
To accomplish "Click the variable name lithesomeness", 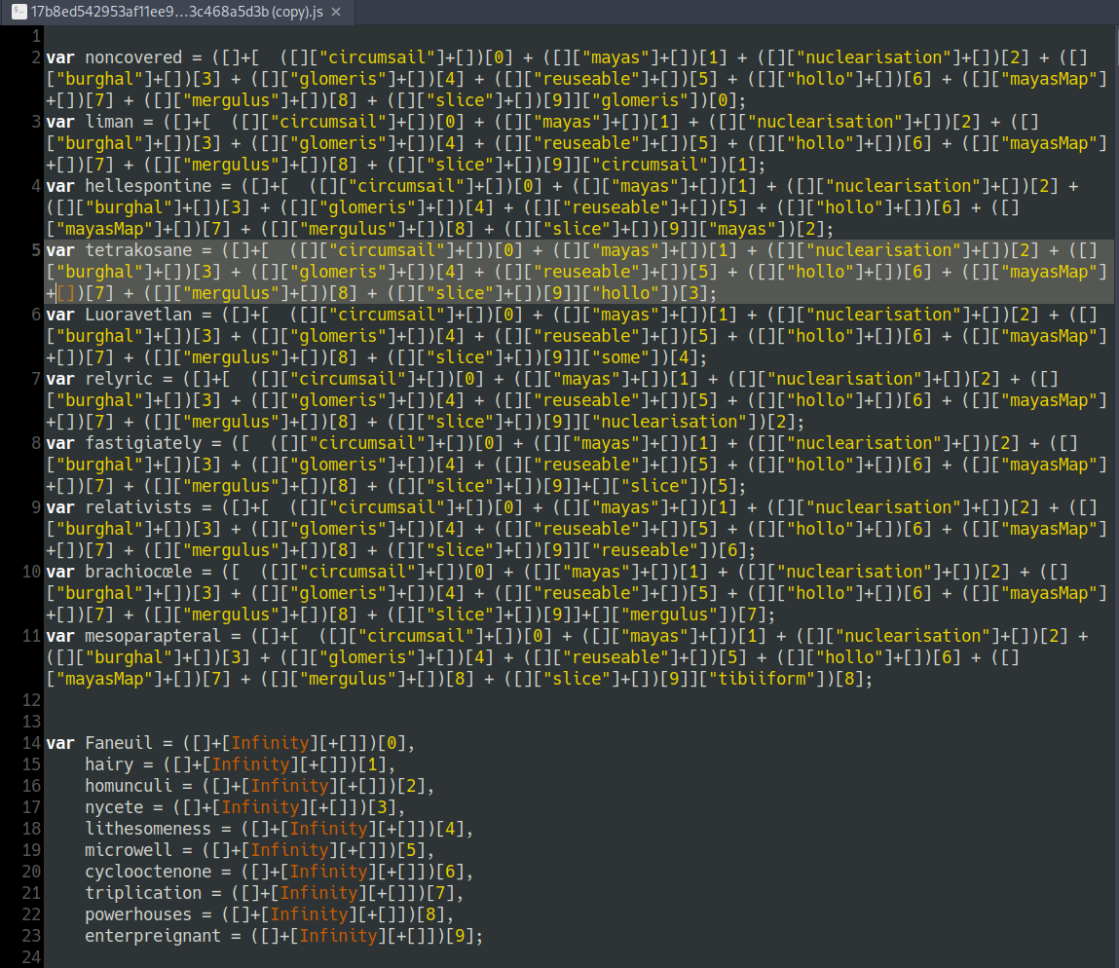I will pyautogui.click(x=147, y=829).
